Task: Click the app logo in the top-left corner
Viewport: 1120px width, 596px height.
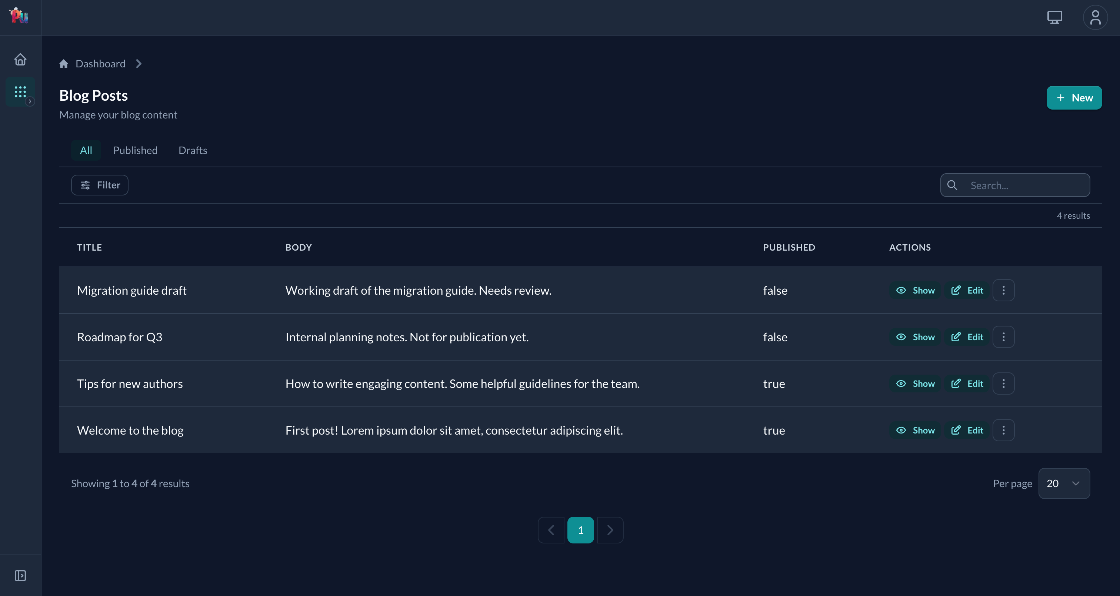Action: [19, 16]
